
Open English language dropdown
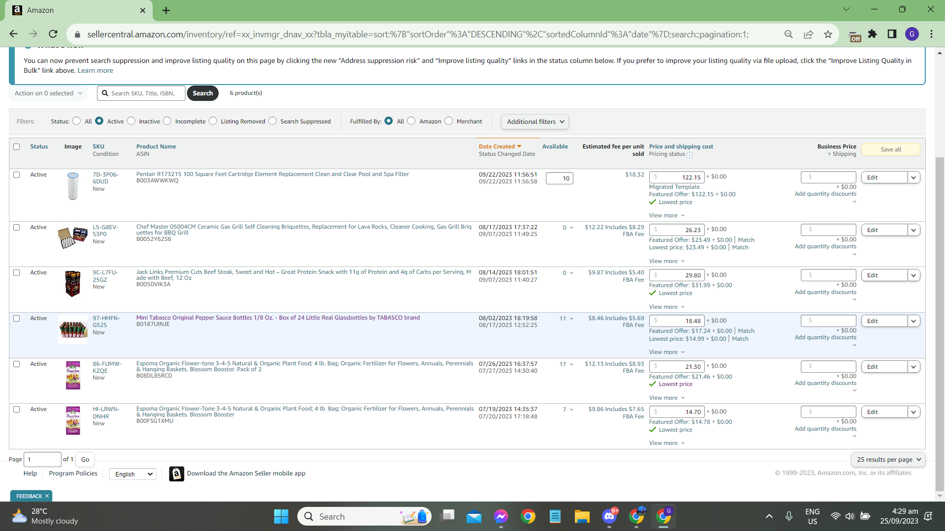click(132, 474)
